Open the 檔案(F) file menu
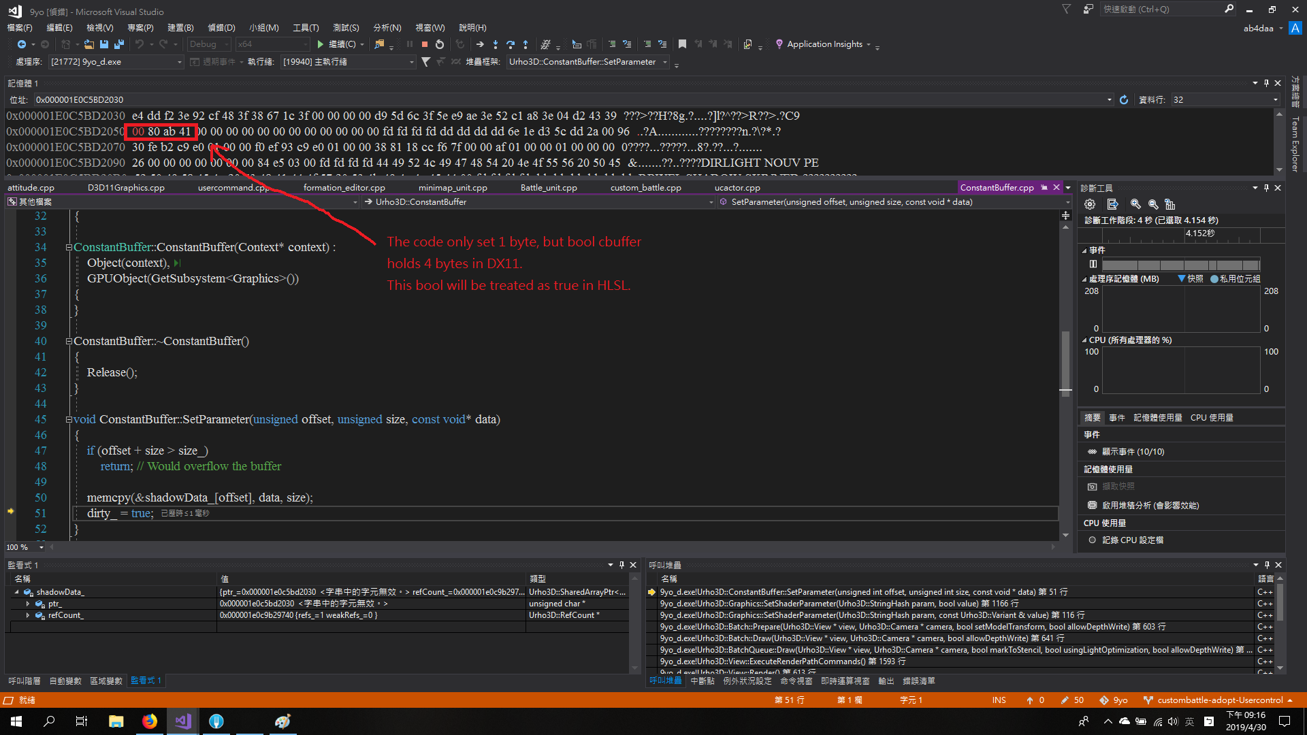 click(x=20, y=28)
